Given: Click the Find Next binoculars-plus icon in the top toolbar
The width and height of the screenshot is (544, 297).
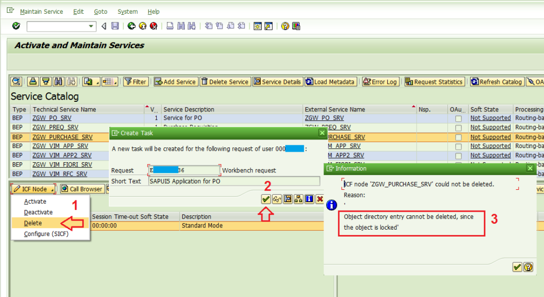Looking at the screenshot, I should click(x=191, y=26).
